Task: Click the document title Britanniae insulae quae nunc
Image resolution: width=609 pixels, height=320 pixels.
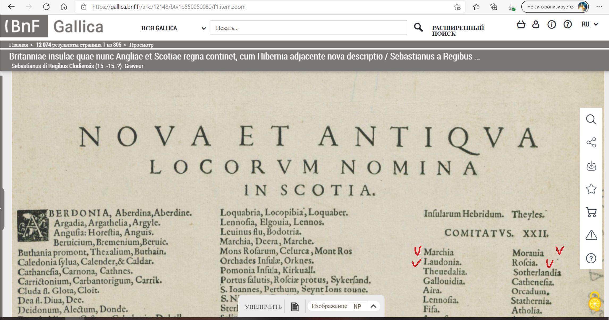Action: pyautogui.click(x=244, y=56)
